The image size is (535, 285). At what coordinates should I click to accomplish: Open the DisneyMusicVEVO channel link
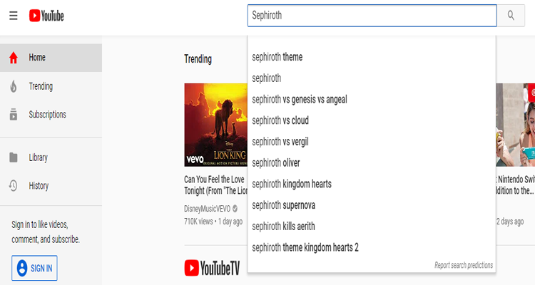click(207, 208)
